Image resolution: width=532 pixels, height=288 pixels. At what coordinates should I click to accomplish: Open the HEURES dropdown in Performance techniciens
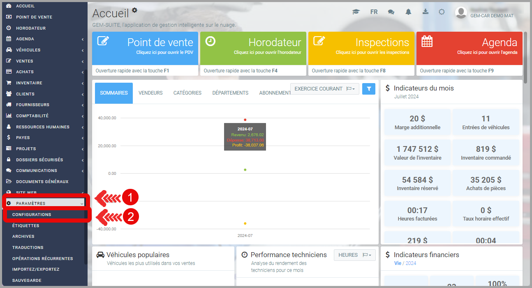point(355,255)
